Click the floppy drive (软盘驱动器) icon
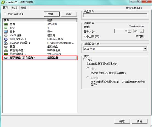 tap(6, 50)
